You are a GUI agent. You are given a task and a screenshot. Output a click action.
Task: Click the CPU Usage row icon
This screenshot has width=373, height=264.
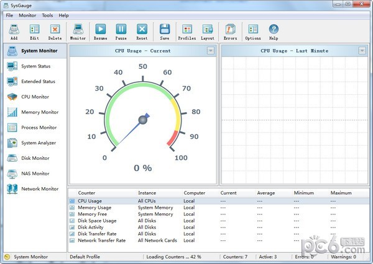click(72, 201)
